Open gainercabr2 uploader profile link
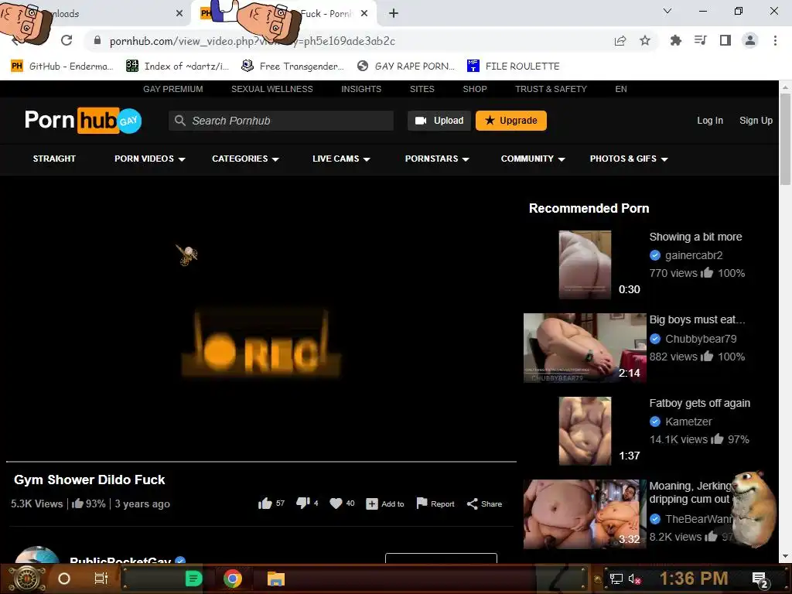This screenshot has height=594, width=792. click(x=694, y=255)
